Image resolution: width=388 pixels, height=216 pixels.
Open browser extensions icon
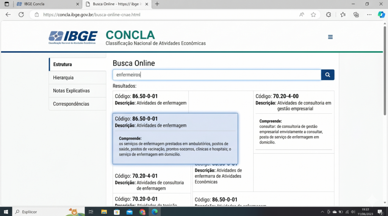coord(329,15)
